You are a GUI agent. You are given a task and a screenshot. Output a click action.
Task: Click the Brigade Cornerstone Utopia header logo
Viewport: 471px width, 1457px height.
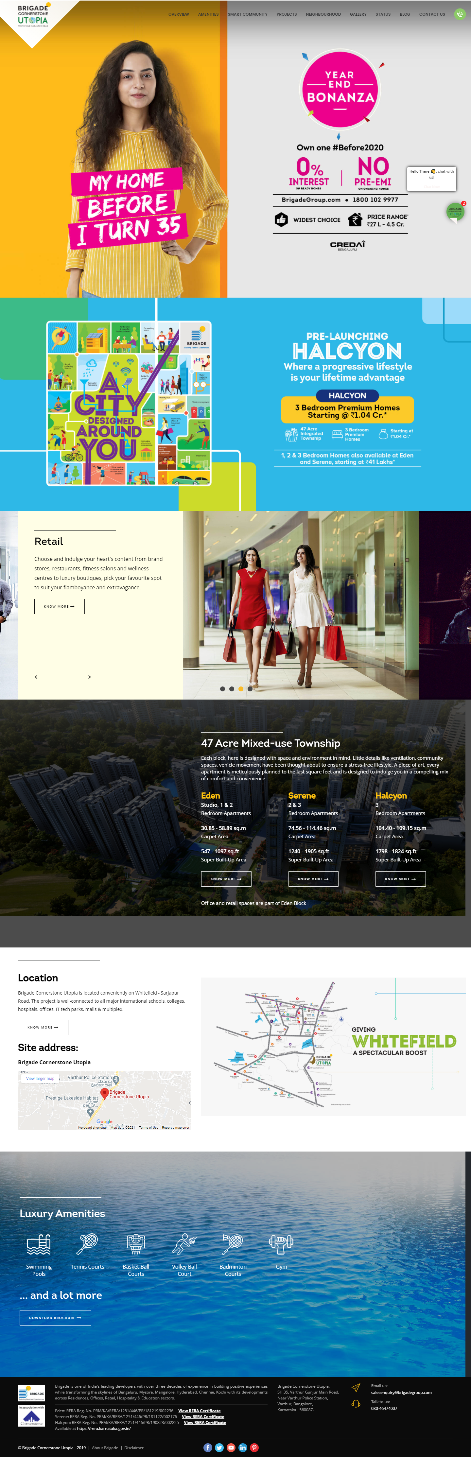click(33, 16)
